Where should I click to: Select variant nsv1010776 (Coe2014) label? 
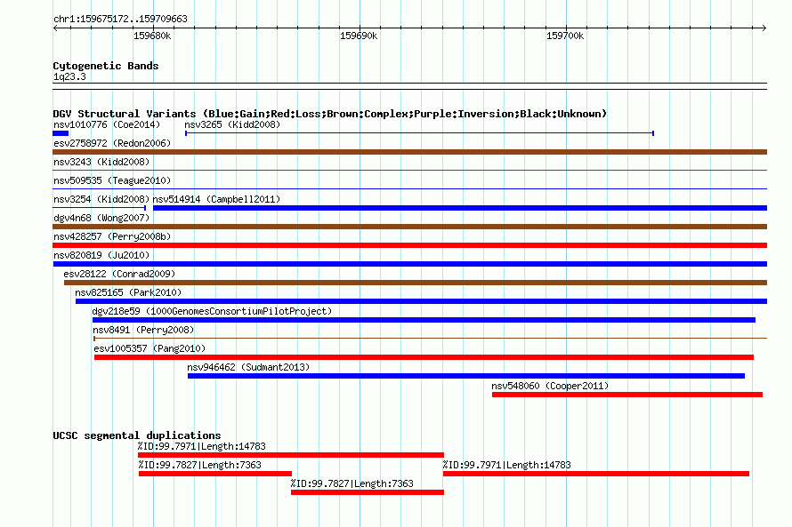107,124
